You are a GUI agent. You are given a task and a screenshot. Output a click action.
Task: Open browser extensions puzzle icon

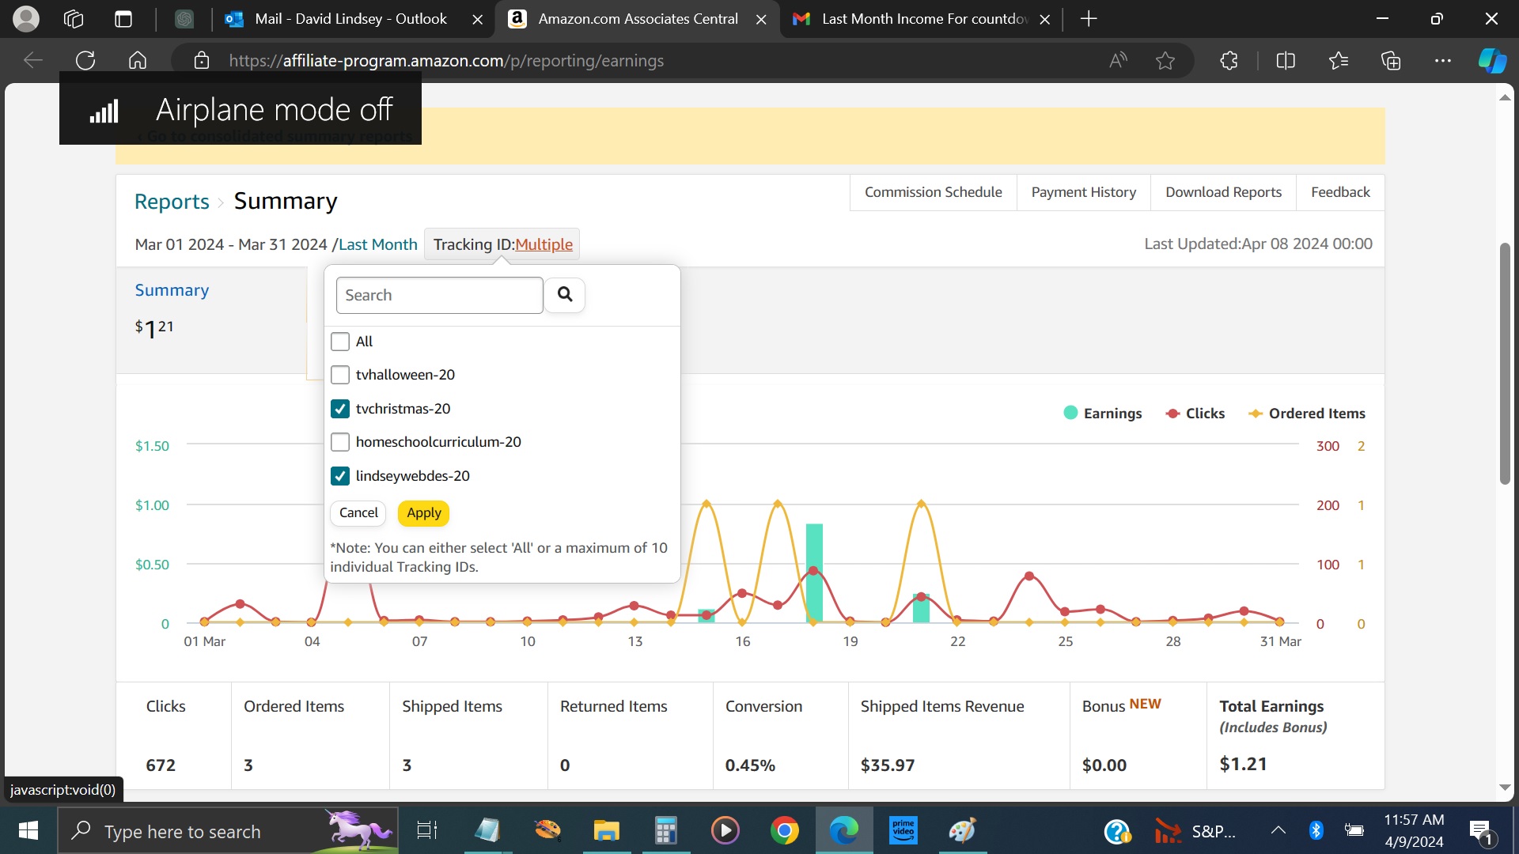point(1229,60)
